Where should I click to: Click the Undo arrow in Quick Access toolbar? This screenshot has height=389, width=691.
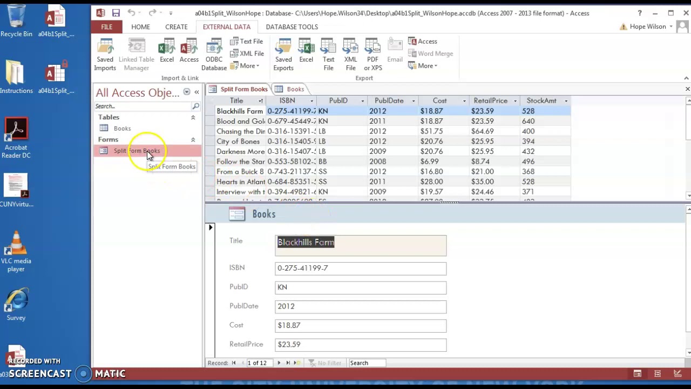click(131, 13)
